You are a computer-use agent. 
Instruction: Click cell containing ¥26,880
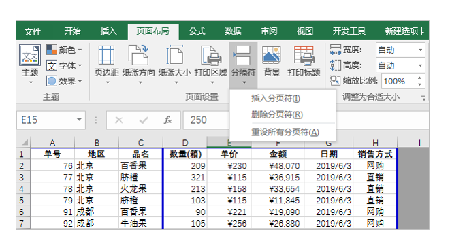pyautogui.click(x=278, y=223)
